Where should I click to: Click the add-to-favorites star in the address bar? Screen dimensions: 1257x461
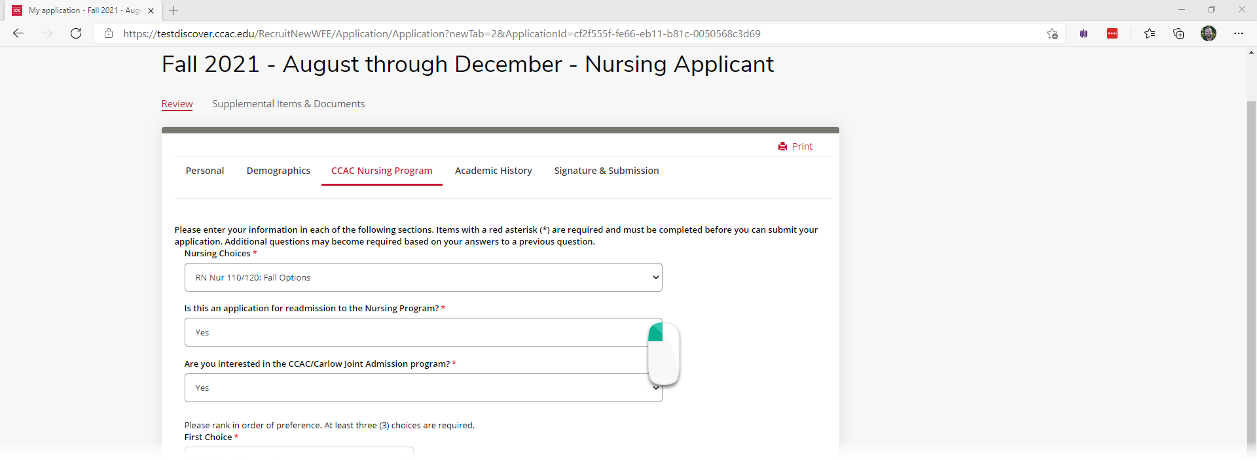point(1052,33)
